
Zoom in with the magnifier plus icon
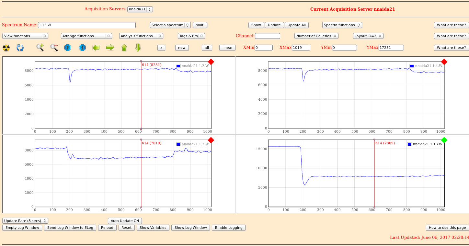click(40, 48)
